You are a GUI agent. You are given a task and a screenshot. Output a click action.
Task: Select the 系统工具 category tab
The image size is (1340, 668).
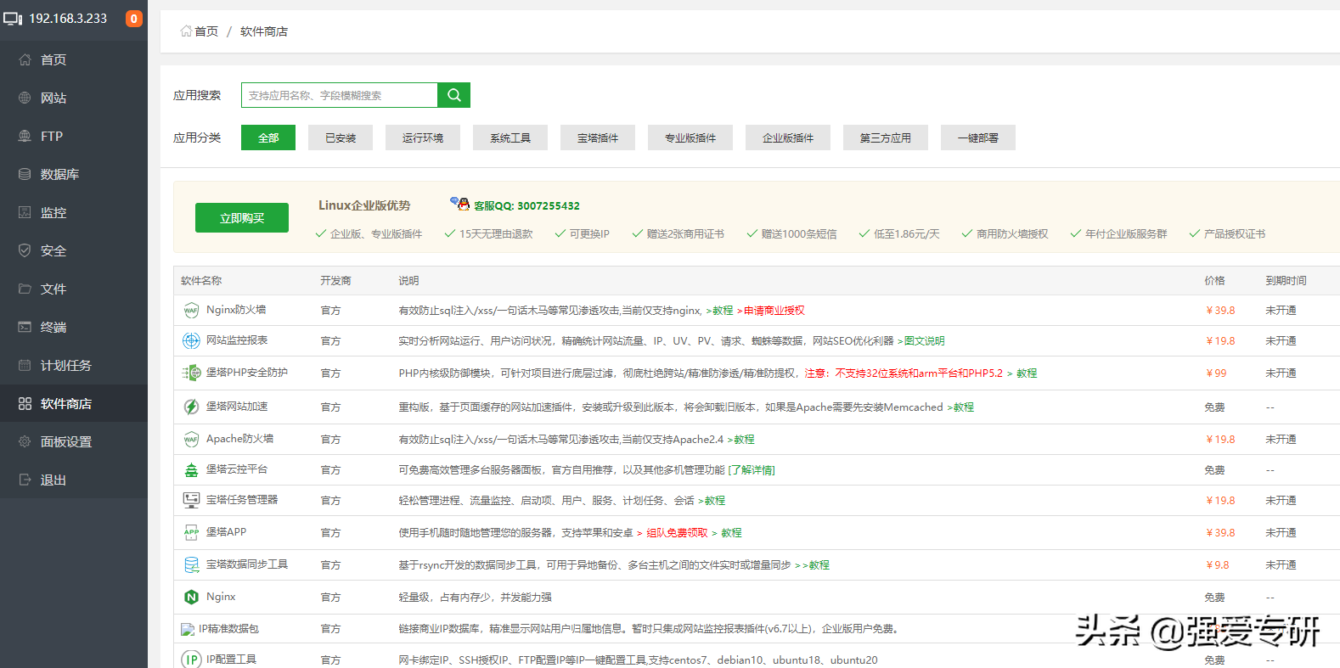point(510,138)
